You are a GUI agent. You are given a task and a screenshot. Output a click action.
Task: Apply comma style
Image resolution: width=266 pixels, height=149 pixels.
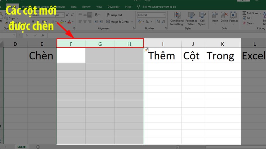(x=152, y=22)
